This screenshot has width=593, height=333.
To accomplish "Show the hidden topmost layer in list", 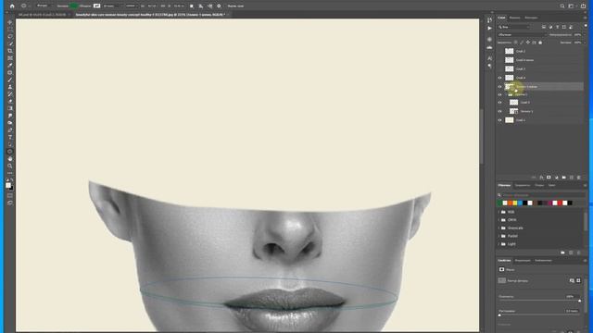I will 499,51.
